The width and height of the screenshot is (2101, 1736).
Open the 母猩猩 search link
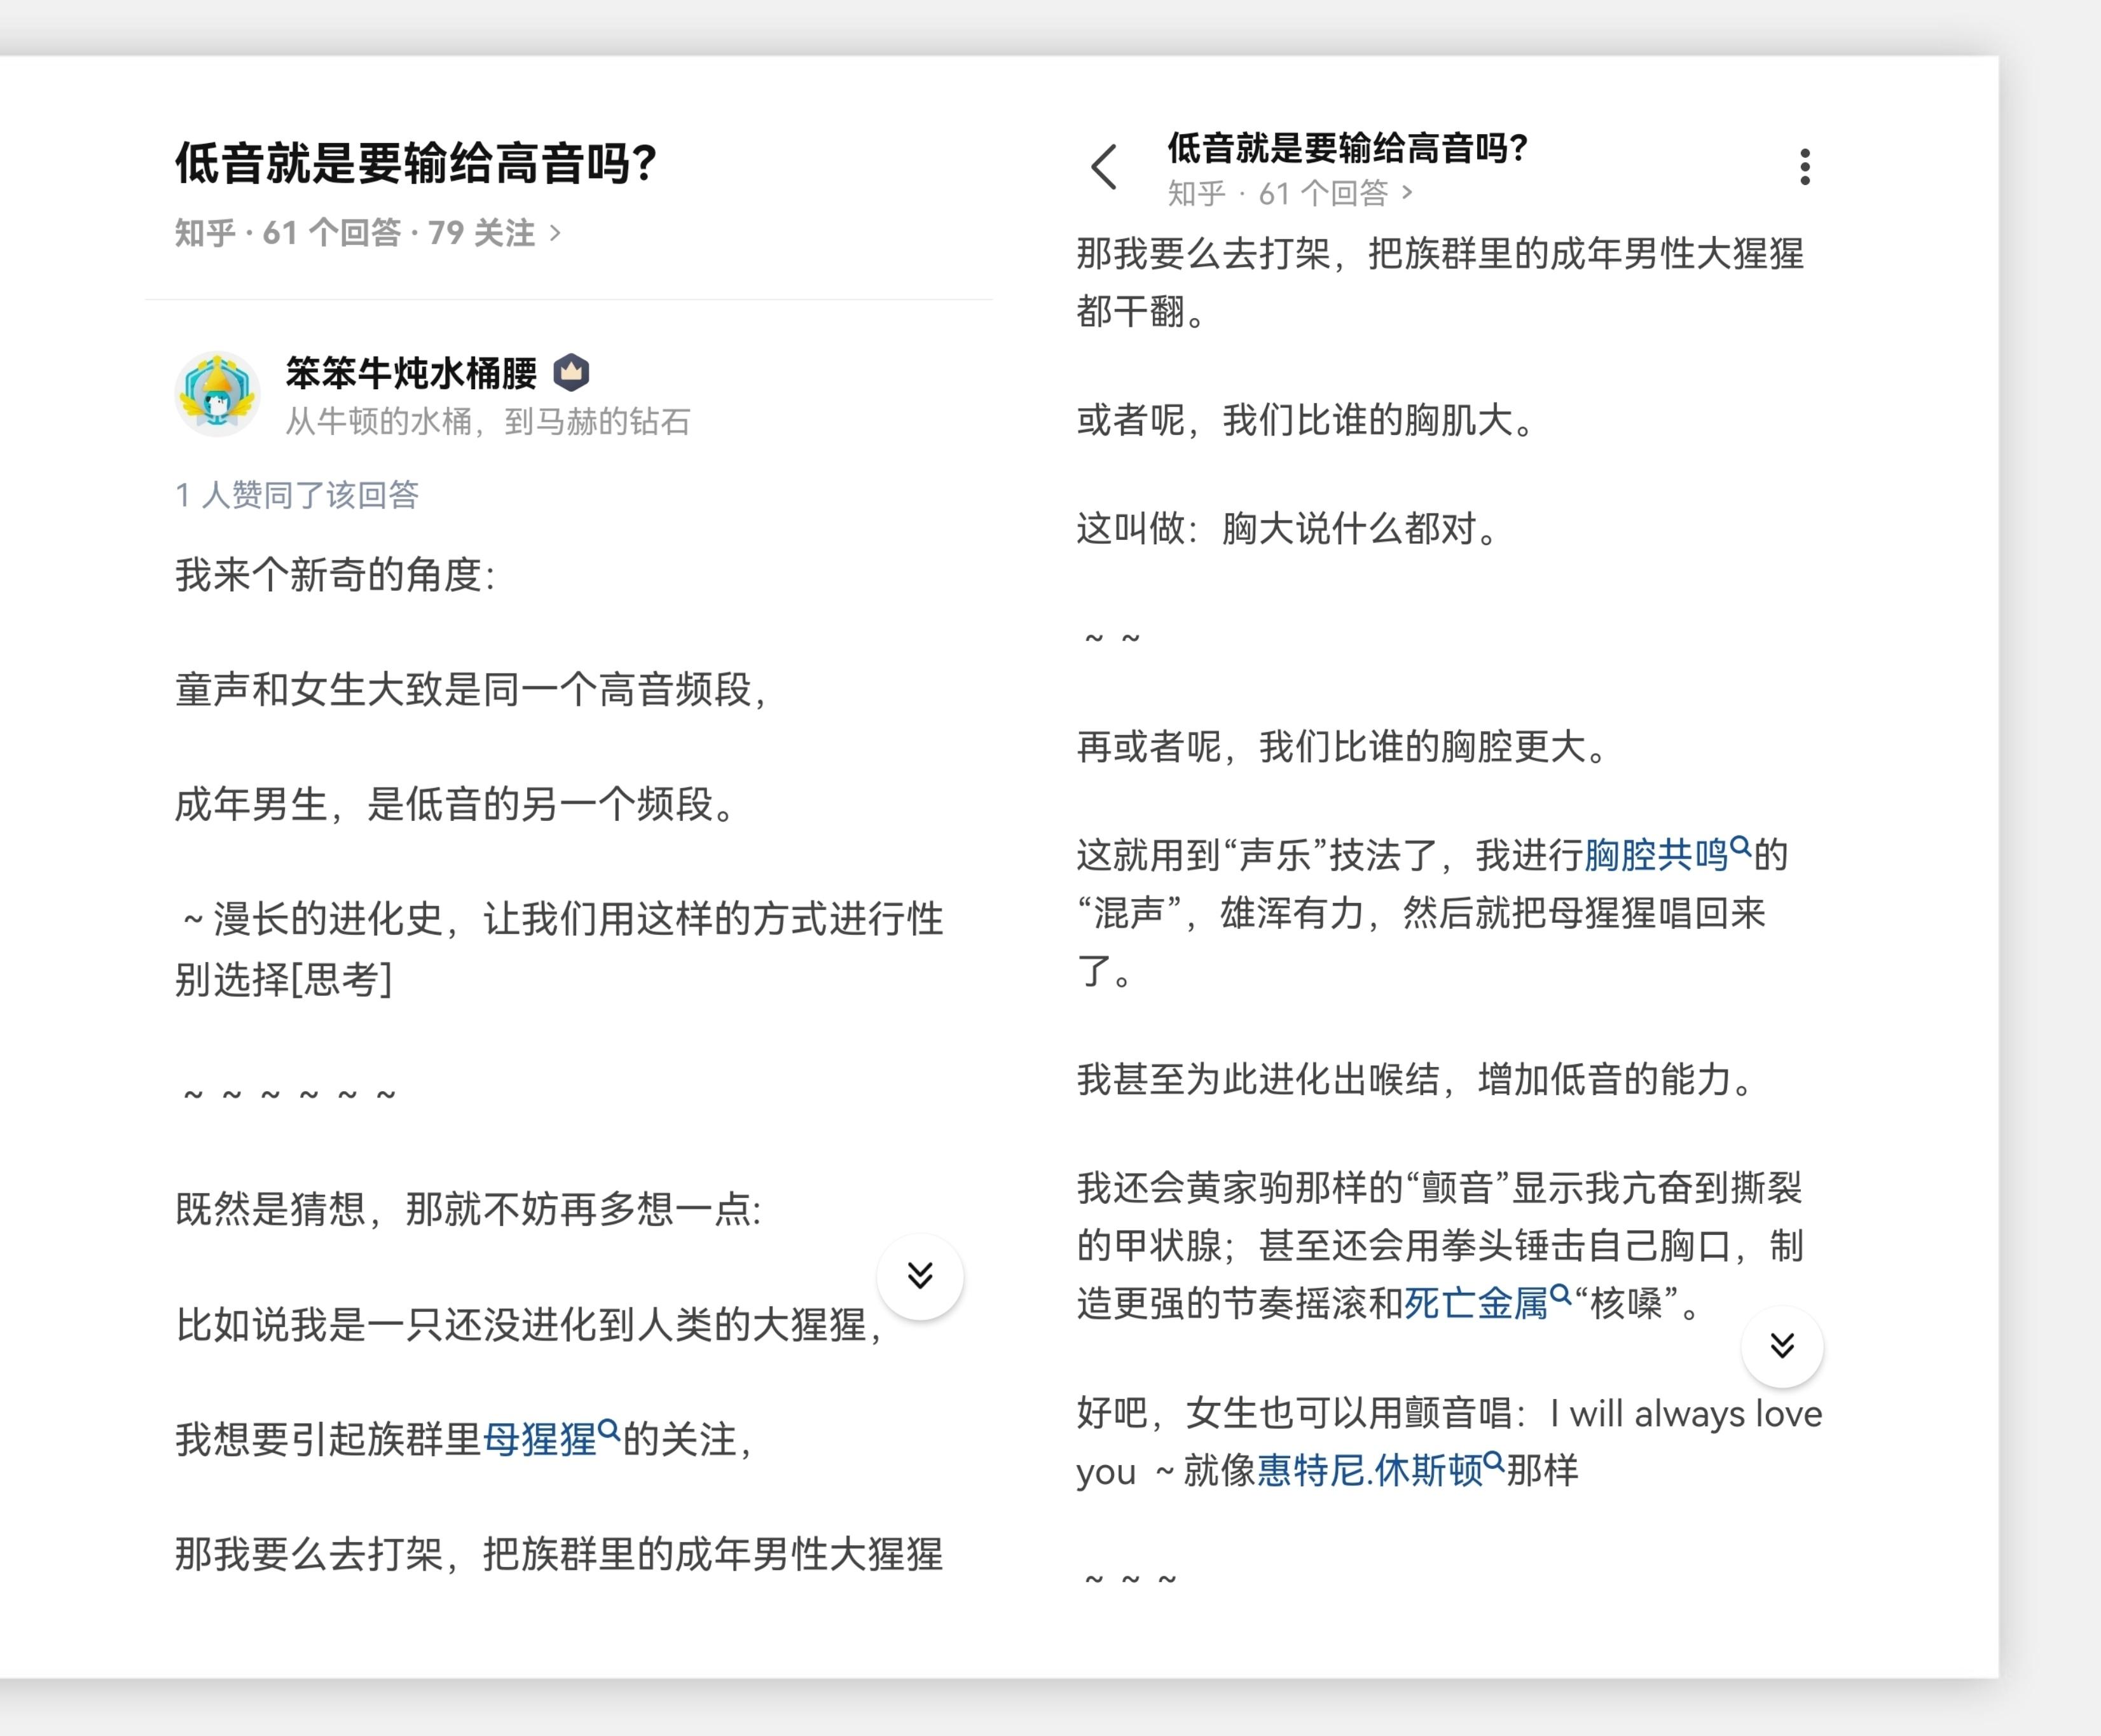coord(540,1439)
